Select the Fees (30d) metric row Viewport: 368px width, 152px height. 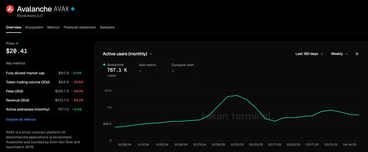pyautogui.click(x=45, y=91)
